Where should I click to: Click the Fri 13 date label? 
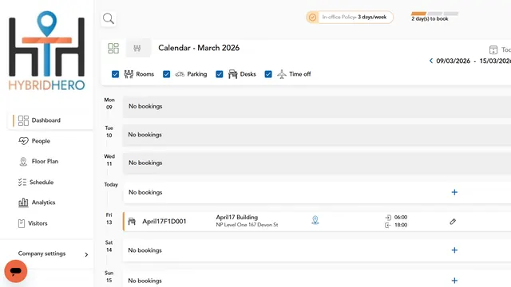pyautogui.click(x=109, y=218)
